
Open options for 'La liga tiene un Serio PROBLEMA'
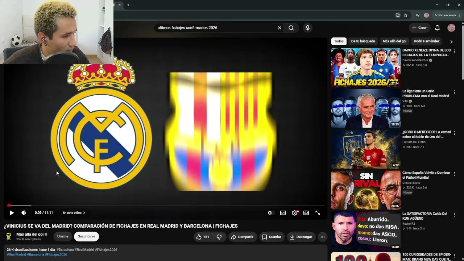[455, 92]
